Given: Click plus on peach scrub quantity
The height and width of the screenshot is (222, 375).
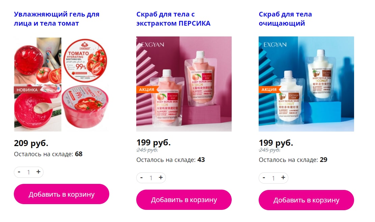Looking at the screenshot, I should (161, 177).
